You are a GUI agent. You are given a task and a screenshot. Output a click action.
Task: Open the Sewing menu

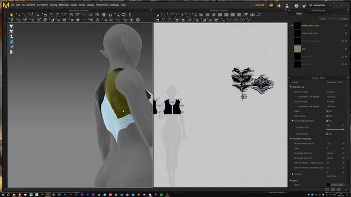click(x=53, y=5)
